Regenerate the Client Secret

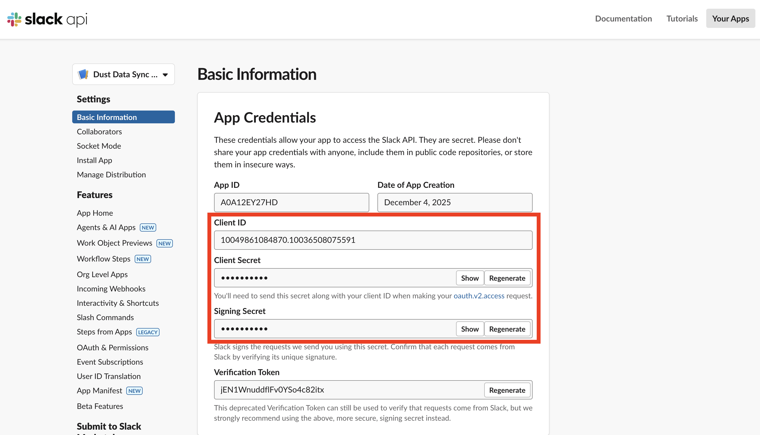[x=507, y=278]
